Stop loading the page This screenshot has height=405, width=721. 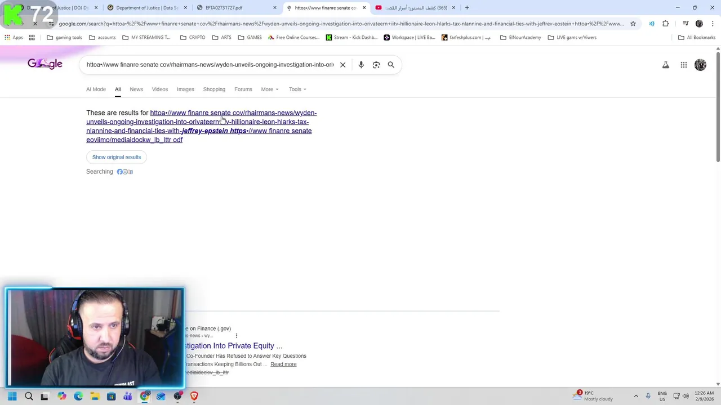point(35,24)
